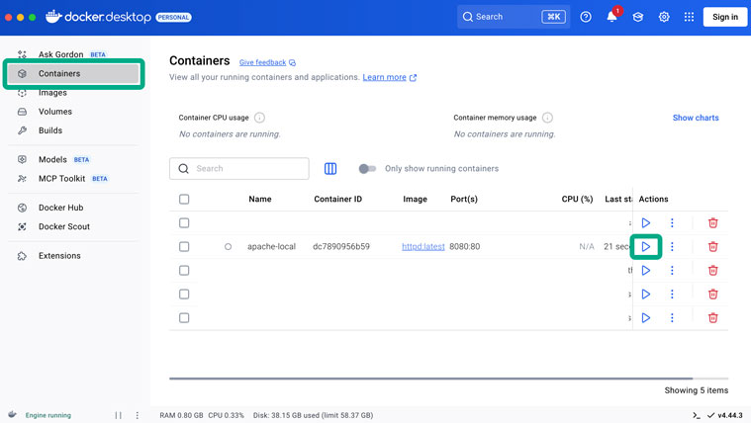Start the container in the row below apache-local

click(x=646, y=271)
